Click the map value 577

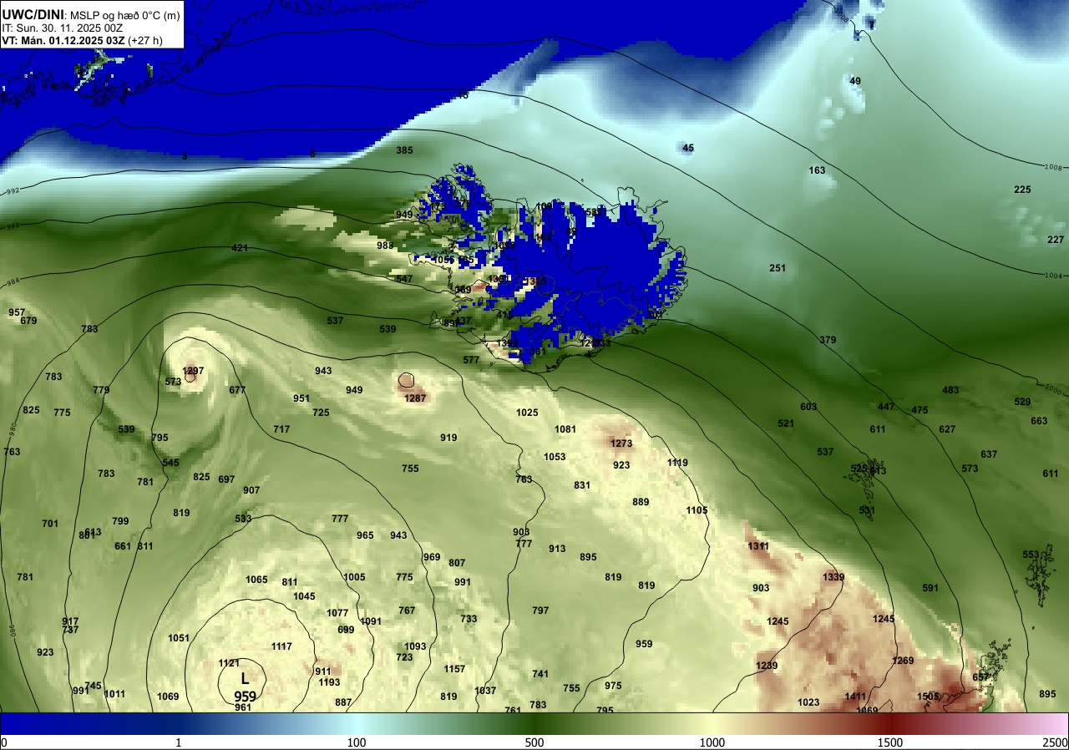coord(471,360)
